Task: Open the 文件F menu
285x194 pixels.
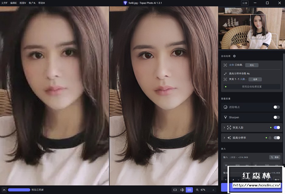Action: pos(4,3)
